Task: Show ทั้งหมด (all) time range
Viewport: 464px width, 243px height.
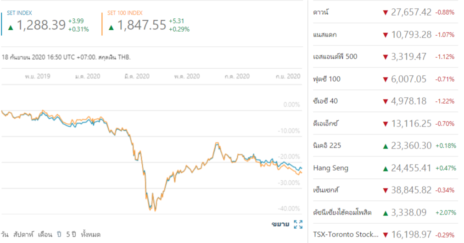Action: 90,234
